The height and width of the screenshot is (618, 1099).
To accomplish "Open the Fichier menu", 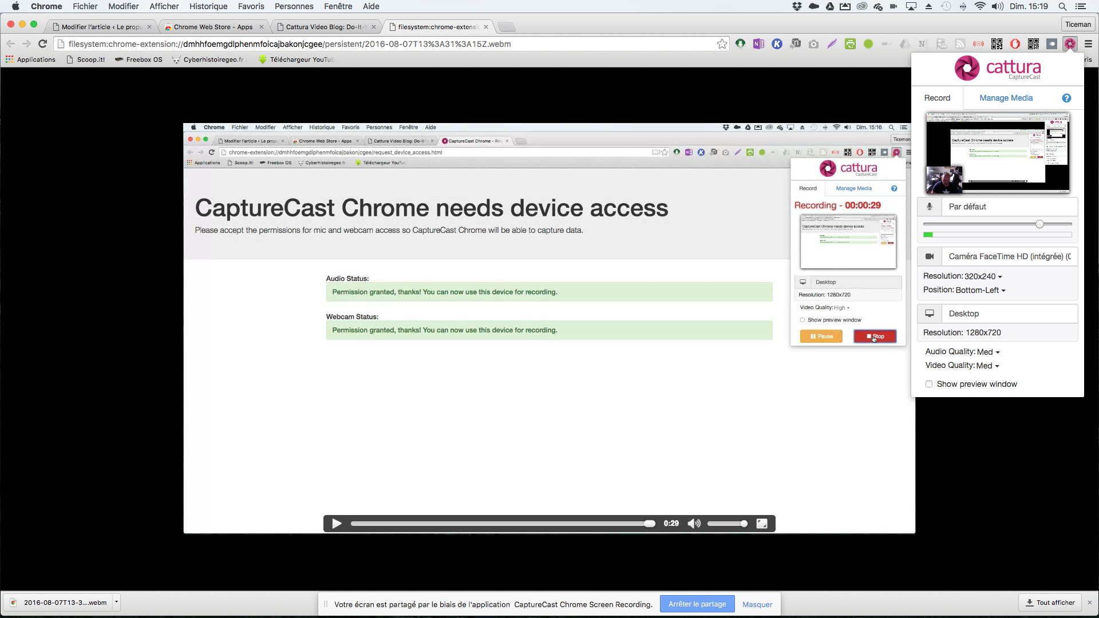I will [85, 6].
